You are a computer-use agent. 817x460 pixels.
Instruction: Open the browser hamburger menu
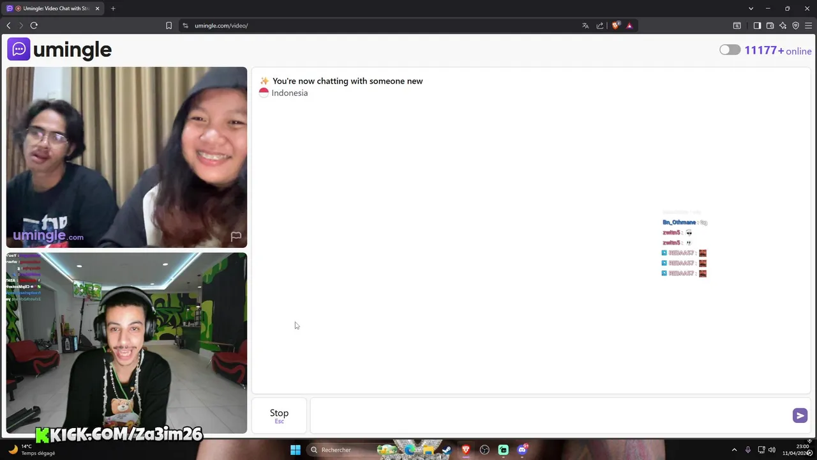coord(808,26)
